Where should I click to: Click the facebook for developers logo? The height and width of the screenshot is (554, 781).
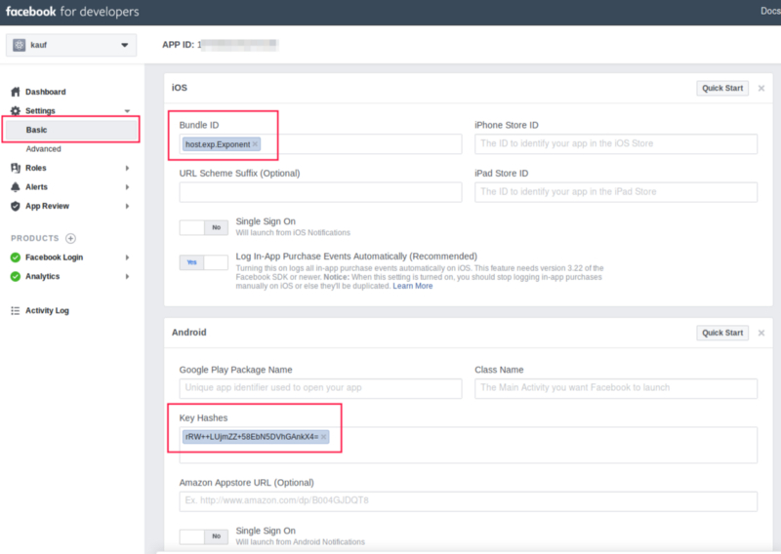click(x=72, y=12)
